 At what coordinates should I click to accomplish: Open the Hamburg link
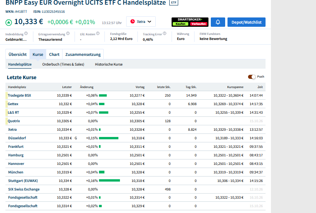[x=16, y=155]
